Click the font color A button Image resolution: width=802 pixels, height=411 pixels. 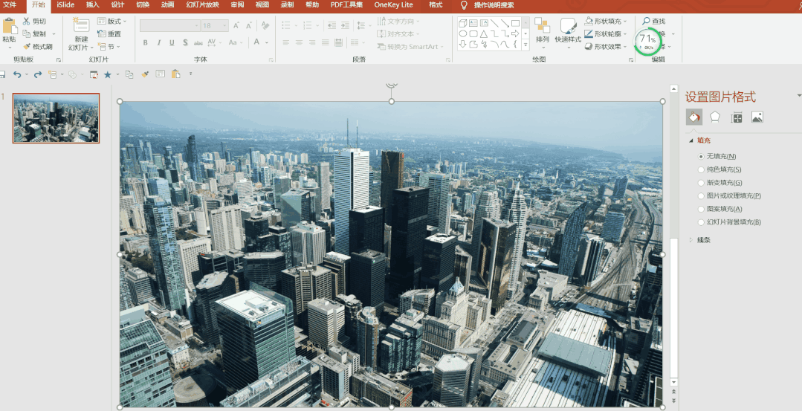point(256,42)
